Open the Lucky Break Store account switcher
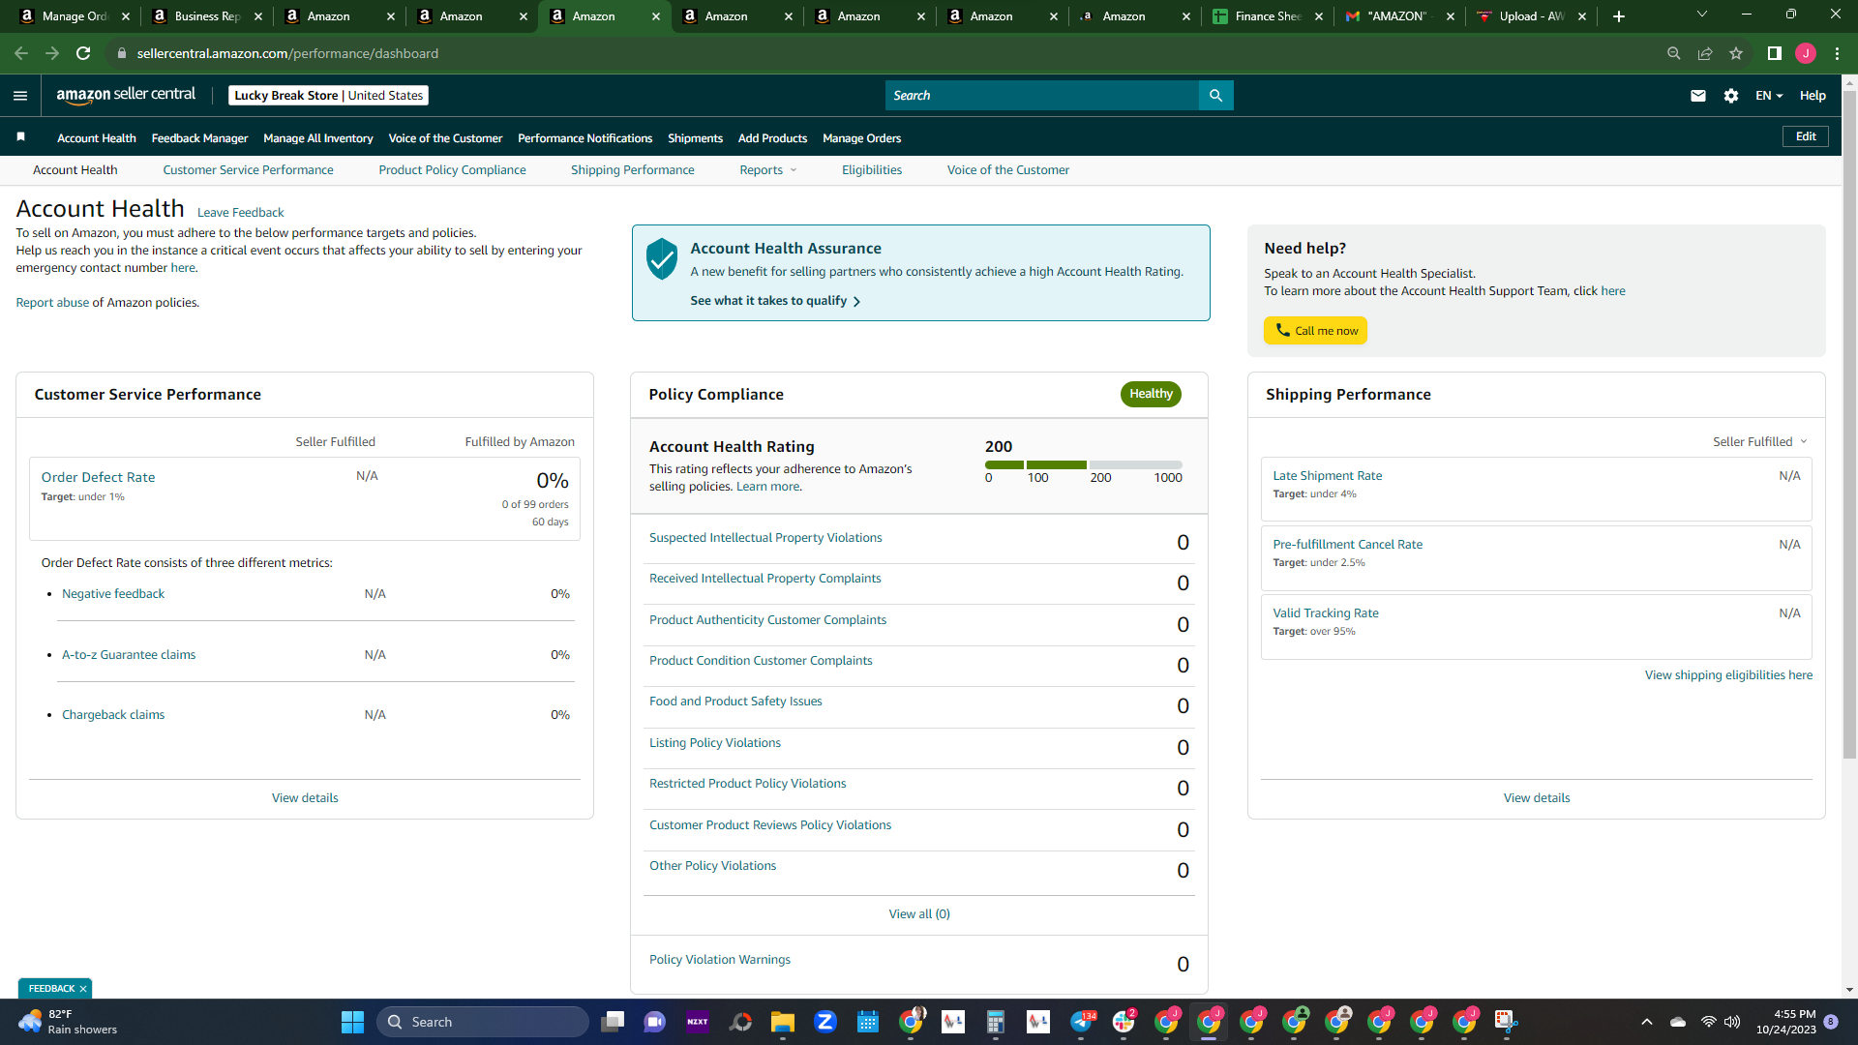 click(x=328, y=96)
